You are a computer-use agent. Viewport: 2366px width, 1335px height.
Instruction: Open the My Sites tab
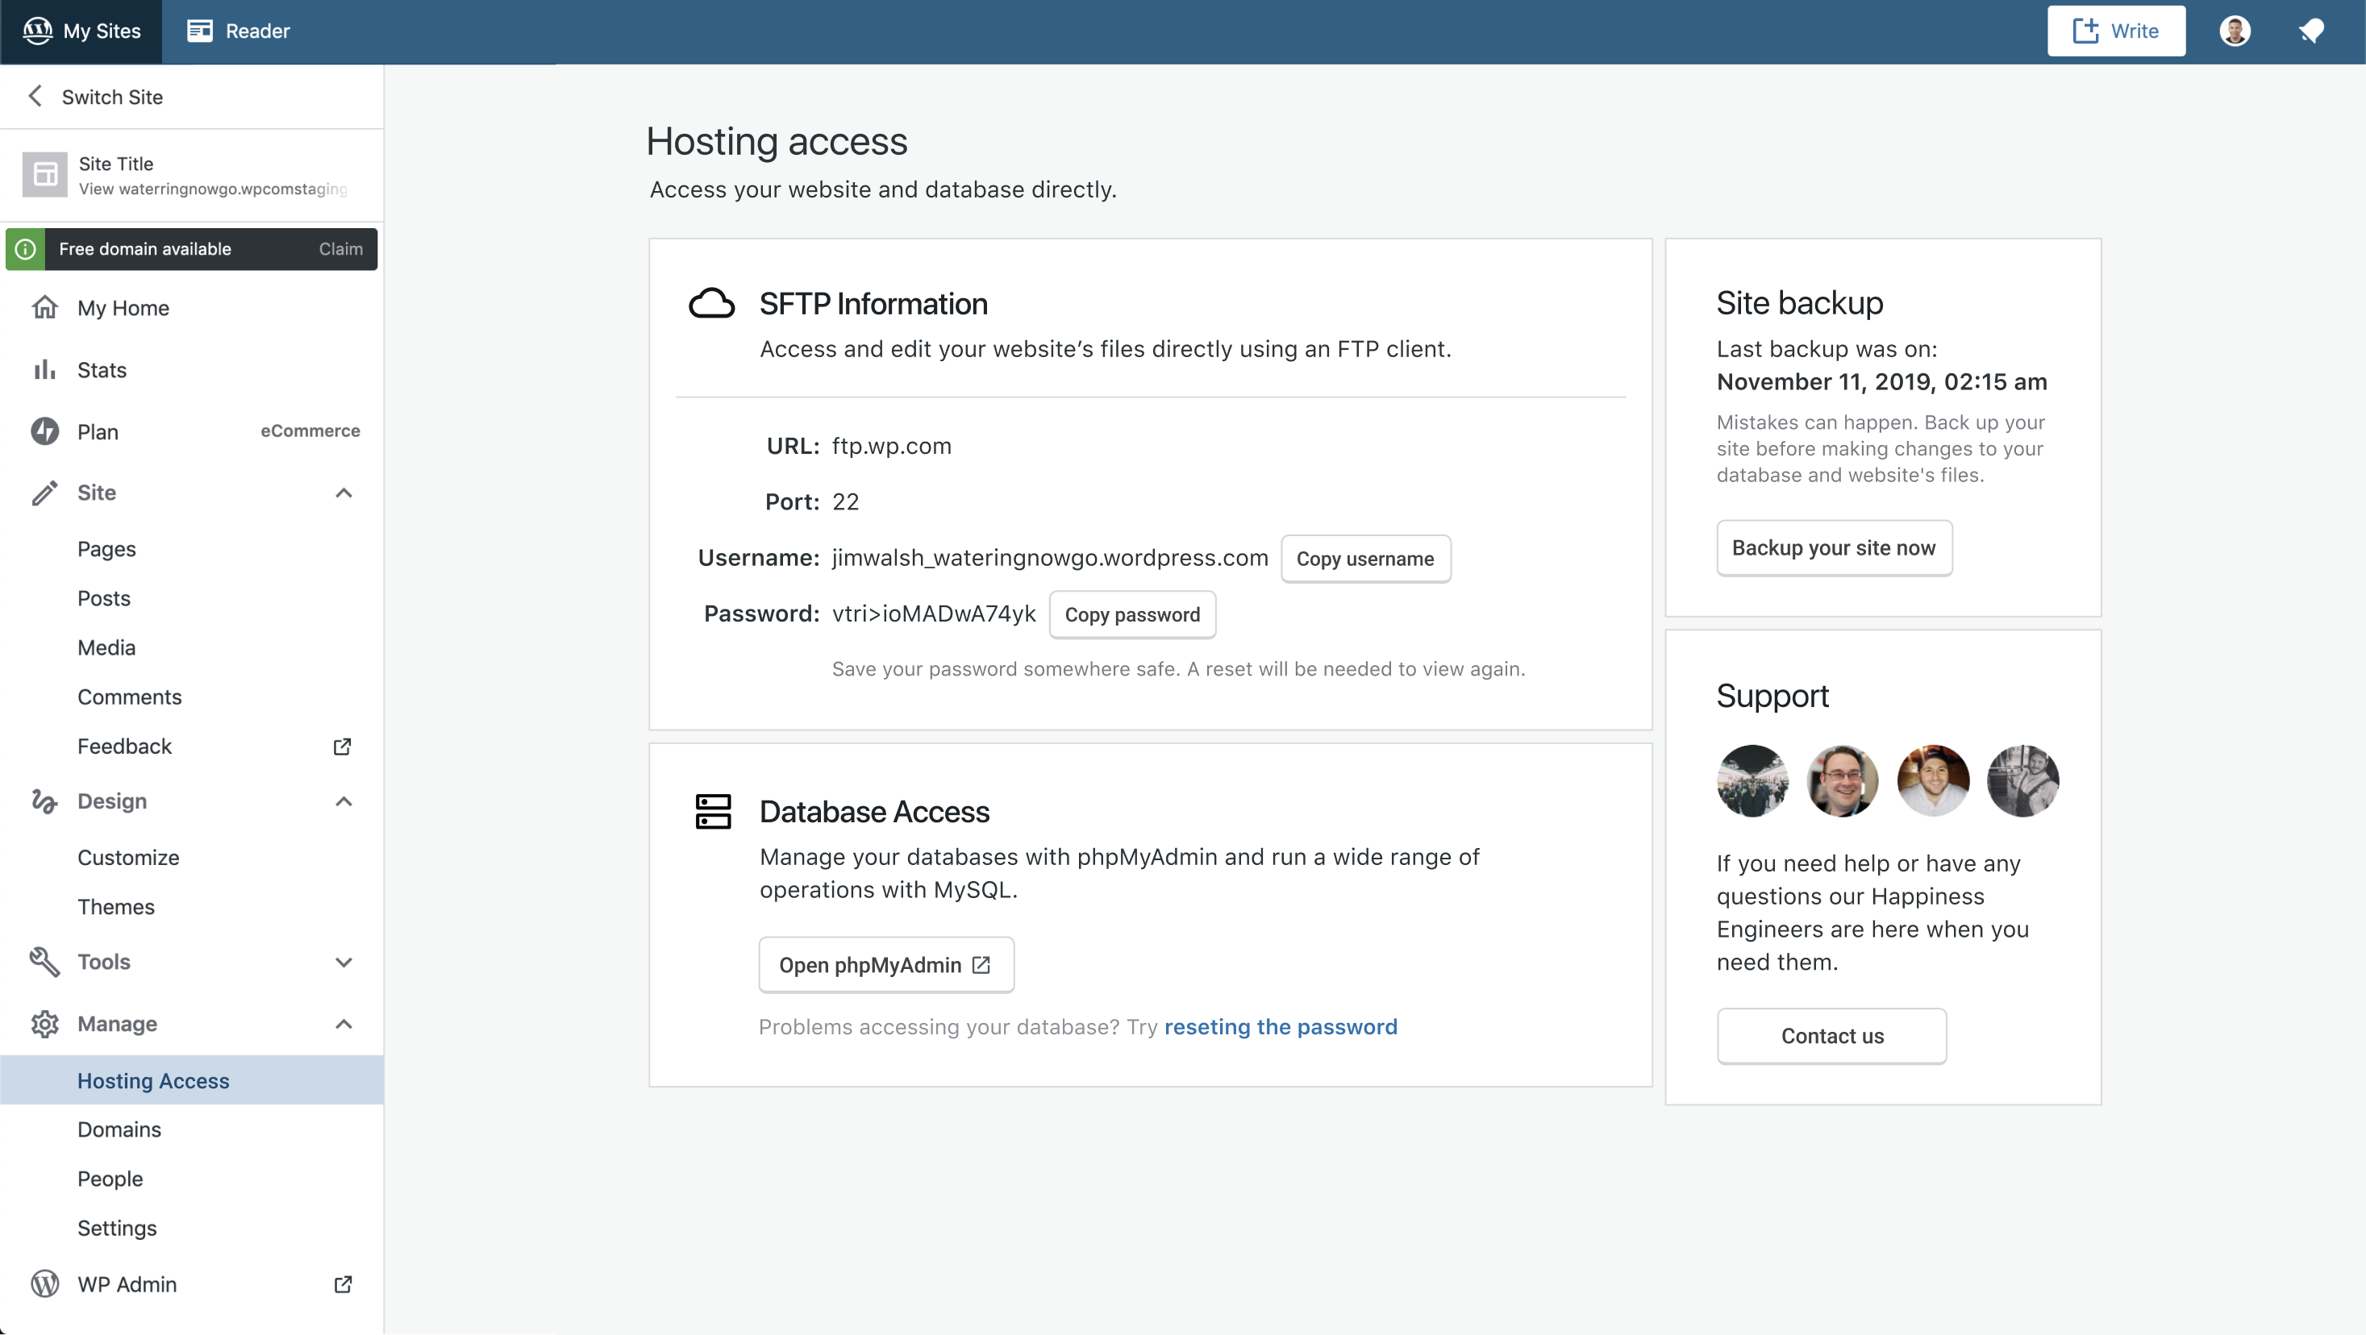[x=81, y=31]
